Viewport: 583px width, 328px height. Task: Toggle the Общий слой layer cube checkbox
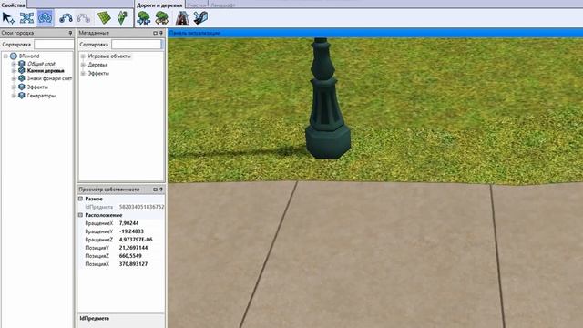pos(22,64)
